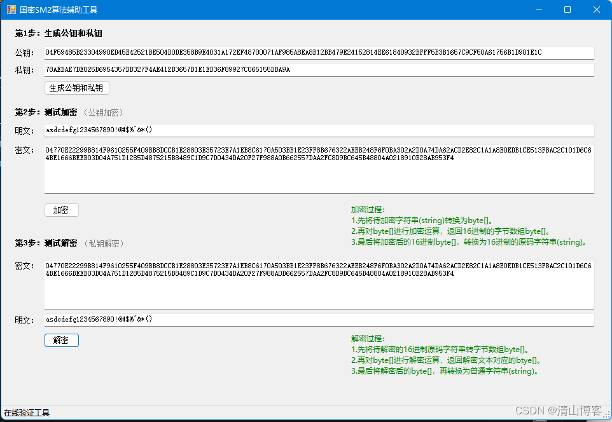Maximize the 国密SM2算法辅助工具 window

(x=567, y=9)
